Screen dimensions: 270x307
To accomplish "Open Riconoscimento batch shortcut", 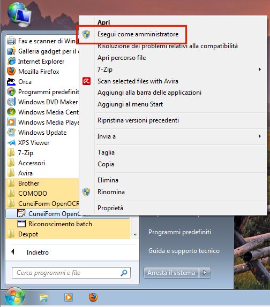I will coord(55,224).
